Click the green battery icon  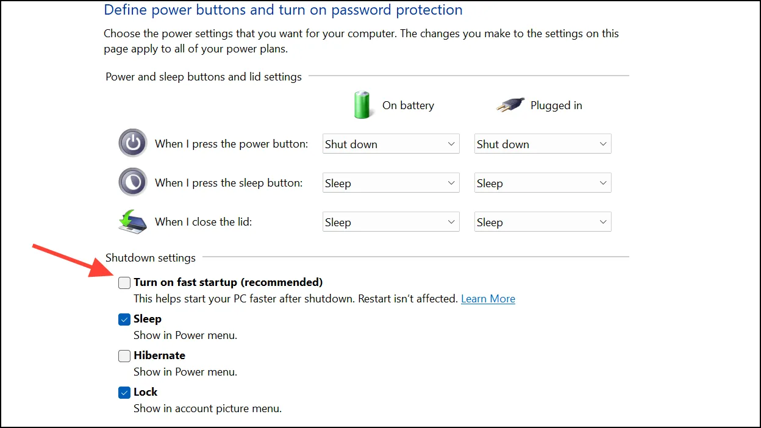[x=362, y=104]
